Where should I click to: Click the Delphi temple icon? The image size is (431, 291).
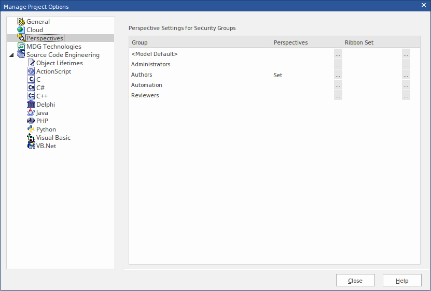[31, 105]
